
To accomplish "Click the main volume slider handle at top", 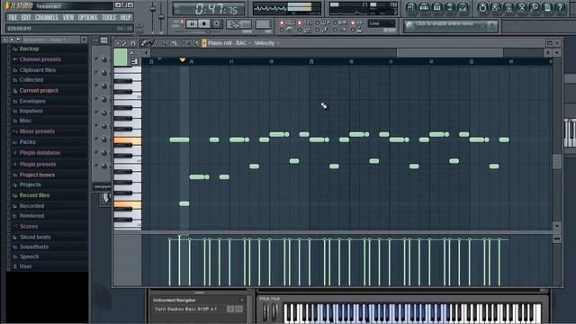I will click(153, 9).
